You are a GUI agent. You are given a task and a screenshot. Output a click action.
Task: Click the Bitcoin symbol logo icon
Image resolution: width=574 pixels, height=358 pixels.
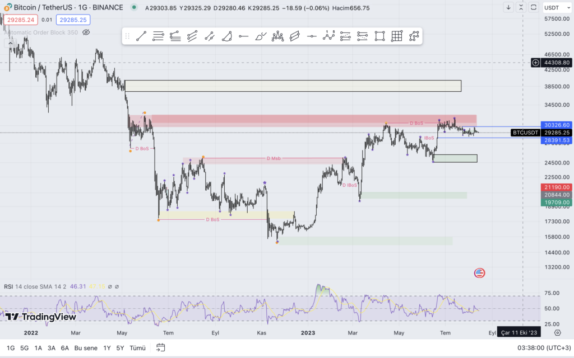click(7, 7)
